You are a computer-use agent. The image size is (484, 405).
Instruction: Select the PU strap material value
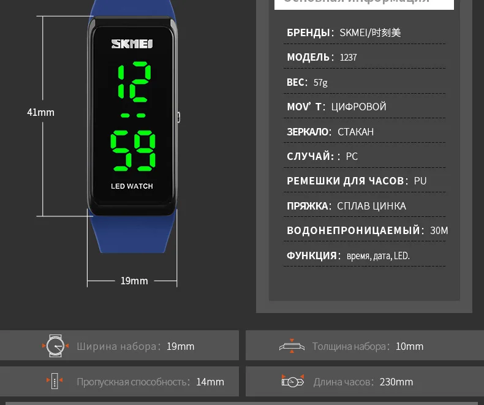tap(420, 181)
